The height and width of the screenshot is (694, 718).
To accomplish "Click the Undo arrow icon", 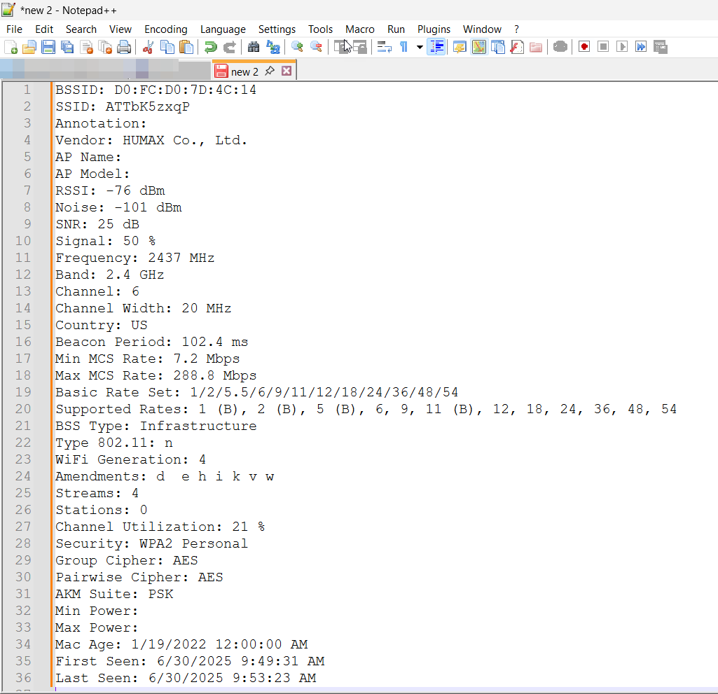I will pos(210,47).
